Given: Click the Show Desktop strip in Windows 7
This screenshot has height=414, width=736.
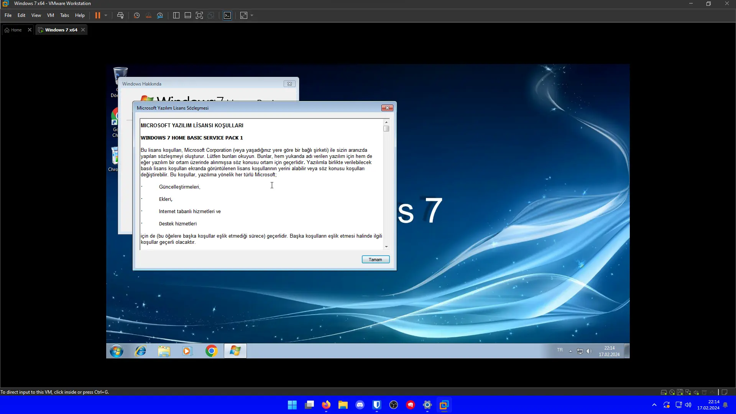Looking at the screenshot, I should click(627, 351).
